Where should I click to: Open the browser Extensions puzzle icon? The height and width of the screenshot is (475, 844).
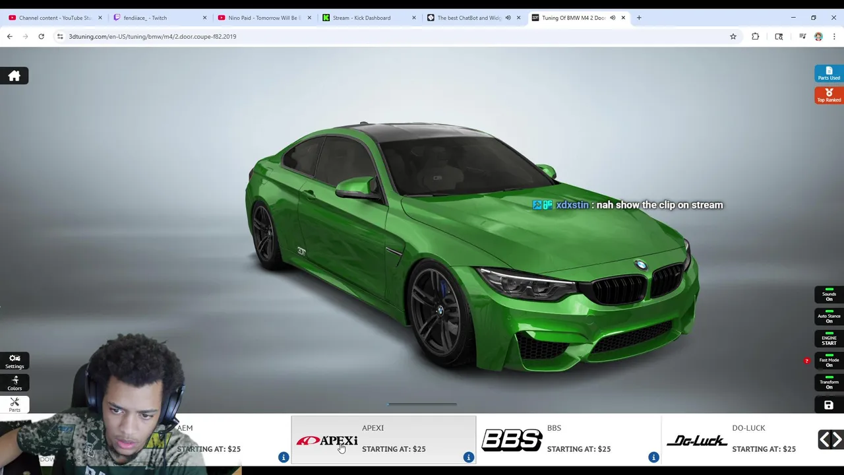[755, 36]
